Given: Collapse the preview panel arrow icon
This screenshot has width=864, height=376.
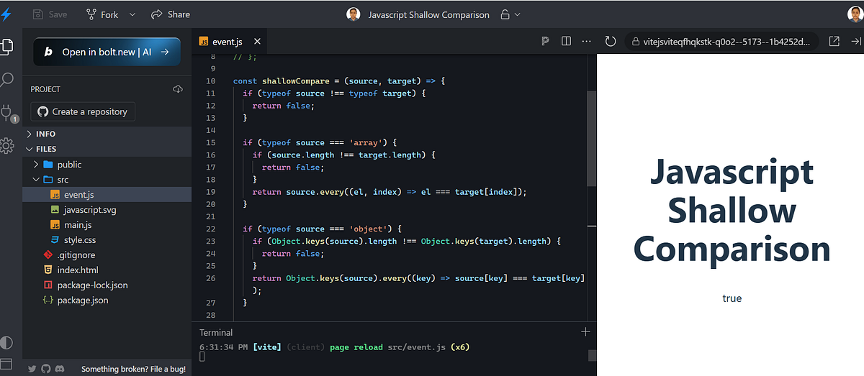Looking at the screenshot, I should [856, 42].
